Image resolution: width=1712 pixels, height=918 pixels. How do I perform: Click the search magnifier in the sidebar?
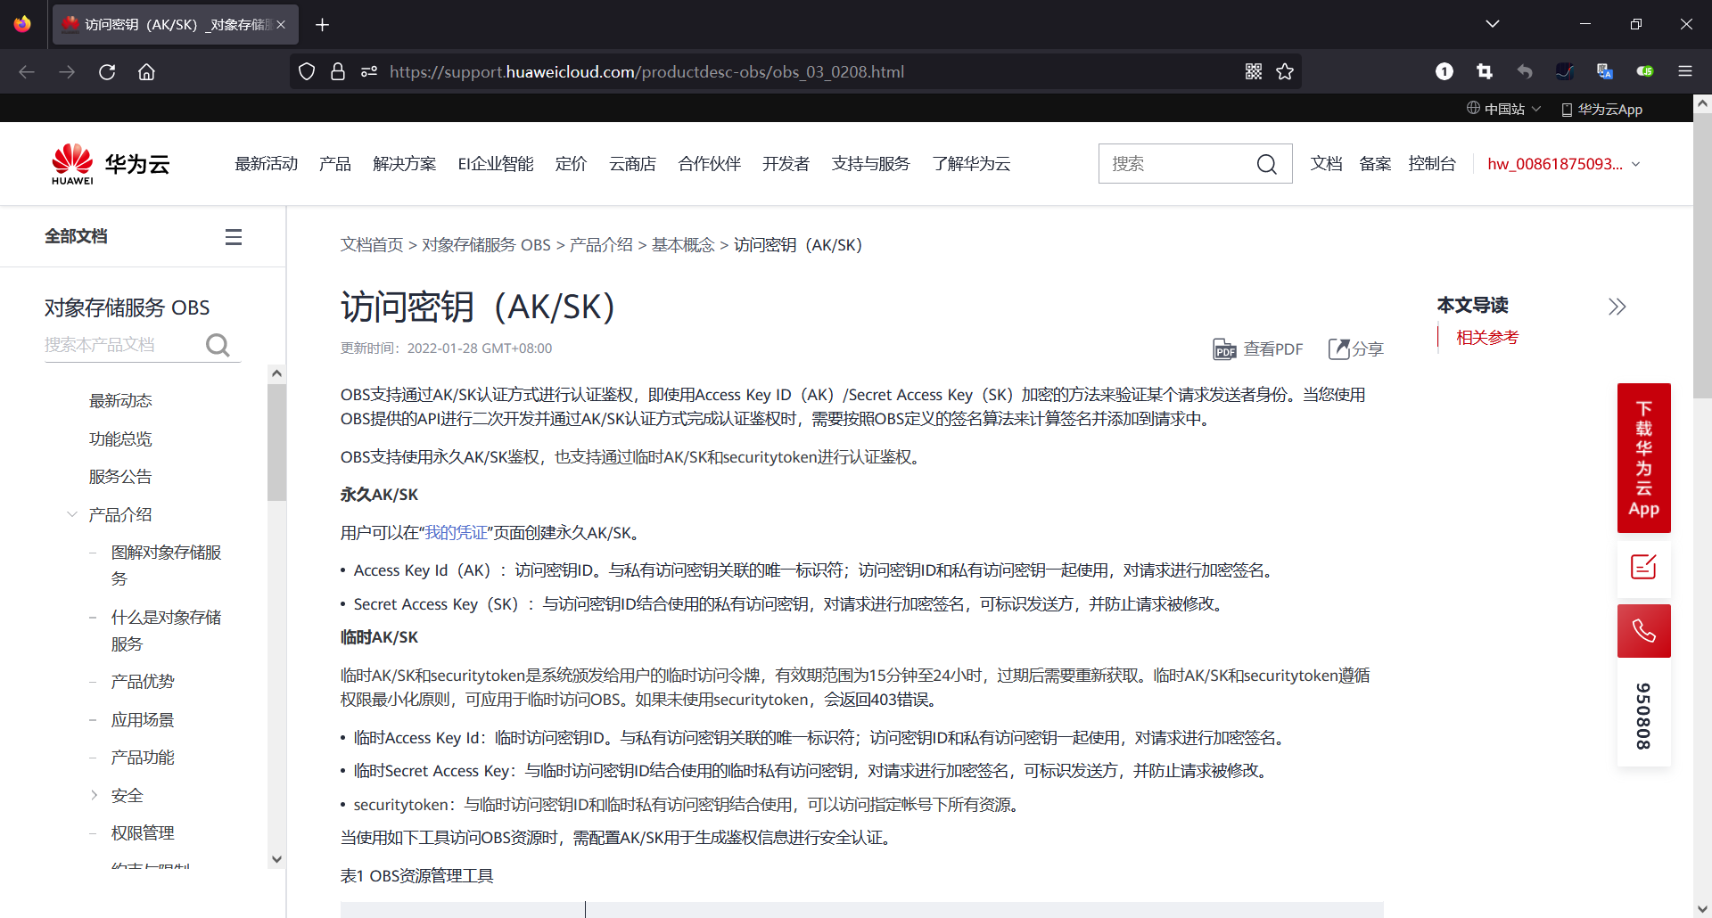(218, 345)
